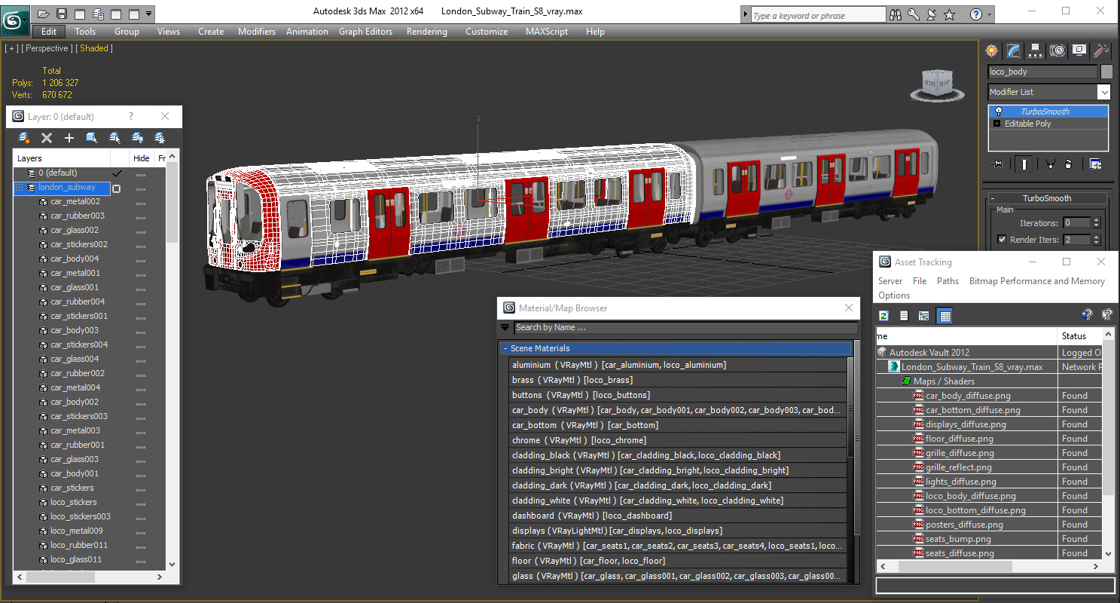Click the Highlight Selected Objects' Layers icon
Viewport: 1120px width, 603px height.
click(x=114, y=138)
